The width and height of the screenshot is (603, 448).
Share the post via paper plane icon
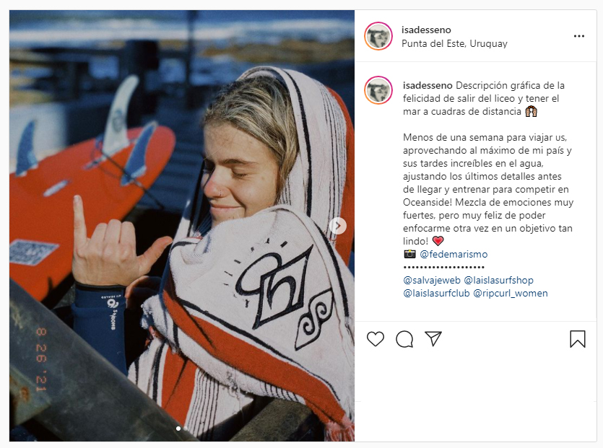click(x=433, y=339)
